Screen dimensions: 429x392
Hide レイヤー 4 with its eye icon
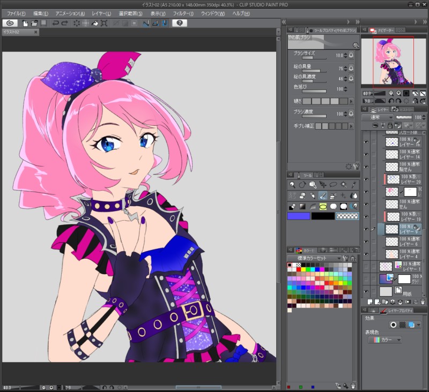(366, 254)
